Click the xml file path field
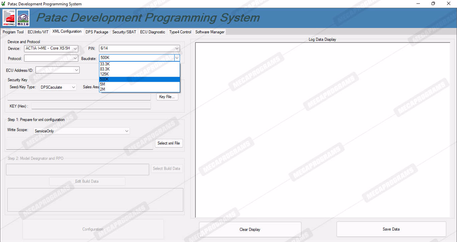The image size is (457, 242). 80,143
